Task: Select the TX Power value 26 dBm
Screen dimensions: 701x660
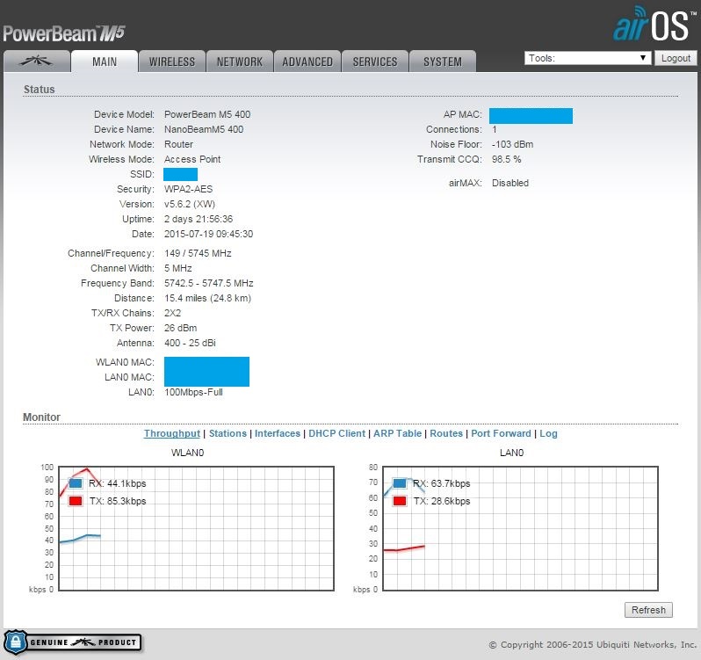Action: click(x=181, y=328)
